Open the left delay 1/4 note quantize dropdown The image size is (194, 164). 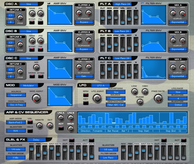(x=16, y=149)
